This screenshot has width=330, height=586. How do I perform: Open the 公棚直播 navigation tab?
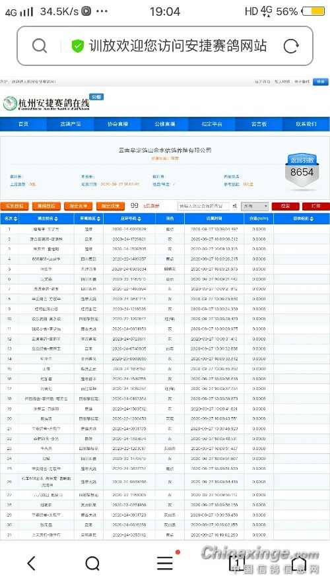pos(165,124)
